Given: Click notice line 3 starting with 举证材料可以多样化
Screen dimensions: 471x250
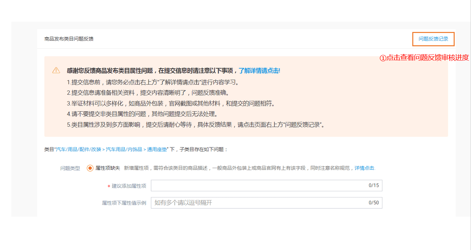Looking at the screenshot, I should coord(171,104).
